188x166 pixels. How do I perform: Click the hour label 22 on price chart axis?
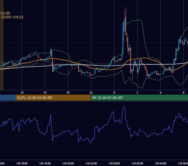[x=91, y=93]
